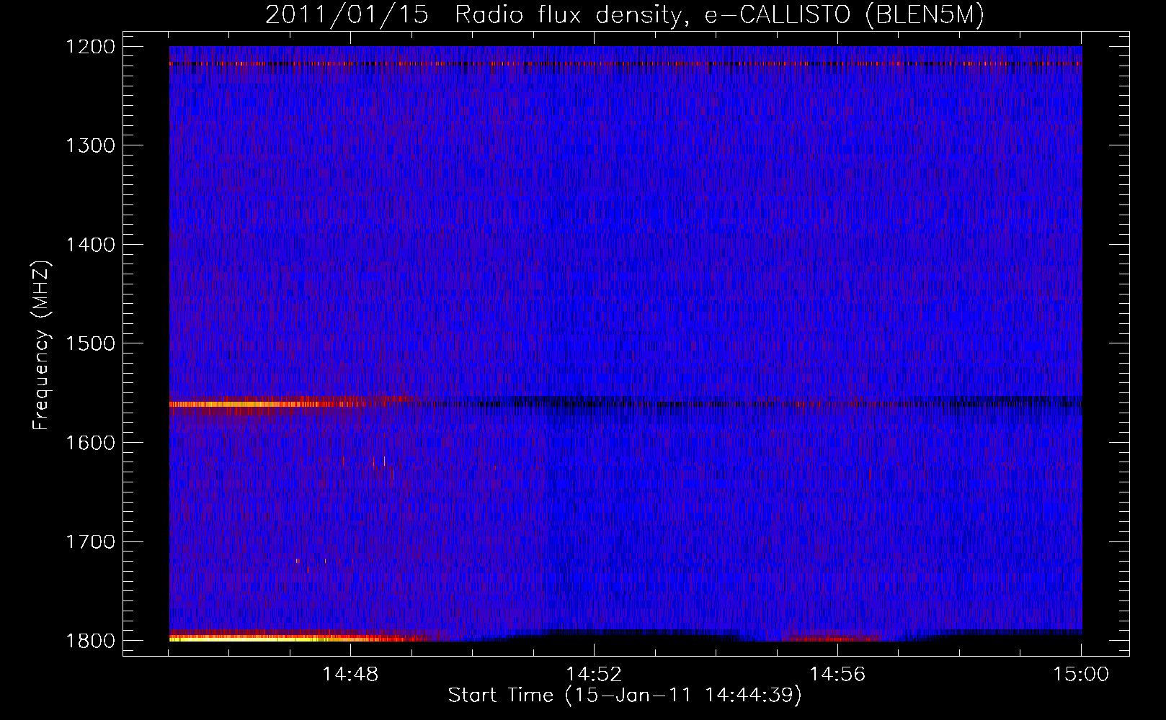The width and height of the screenshot is (1166, 720).
Task: Click the red interference line near 1220 MHz
Action: coord(626,64)
